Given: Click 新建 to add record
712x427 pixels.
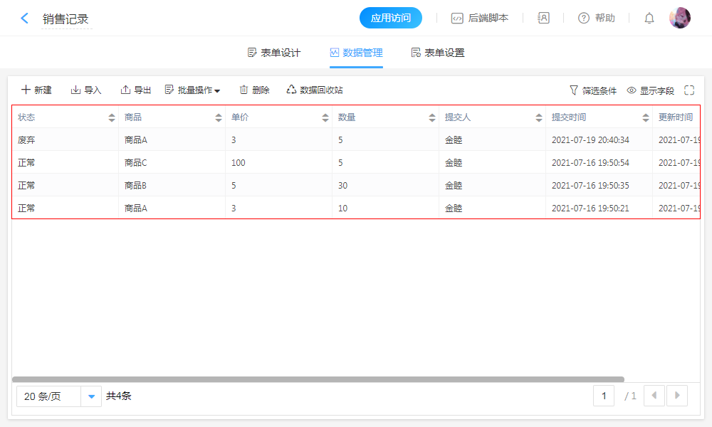Looking at the screenshot, I should pos(36,90).
